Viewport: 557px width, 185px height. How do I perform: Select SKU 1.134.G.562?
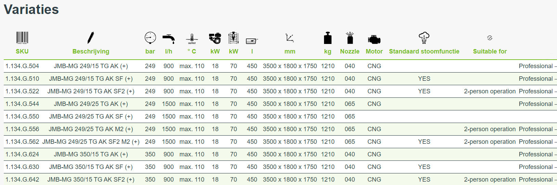(x=22, y=142)
